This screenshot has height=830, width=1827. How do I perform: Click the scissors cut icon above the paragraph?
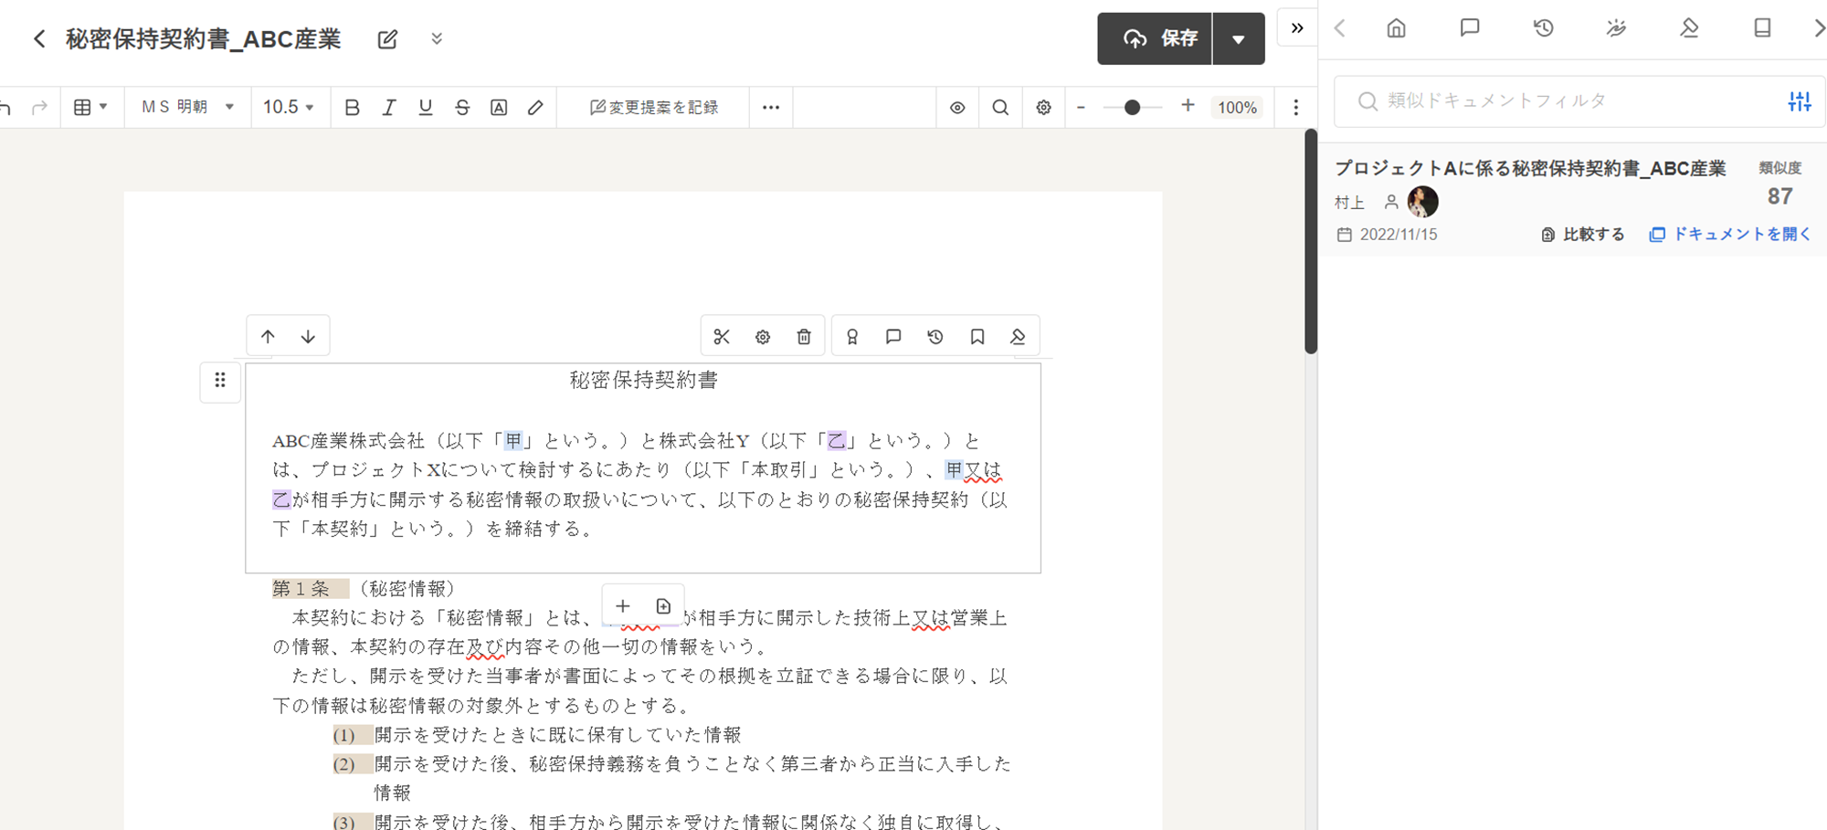tap(722, 337)
